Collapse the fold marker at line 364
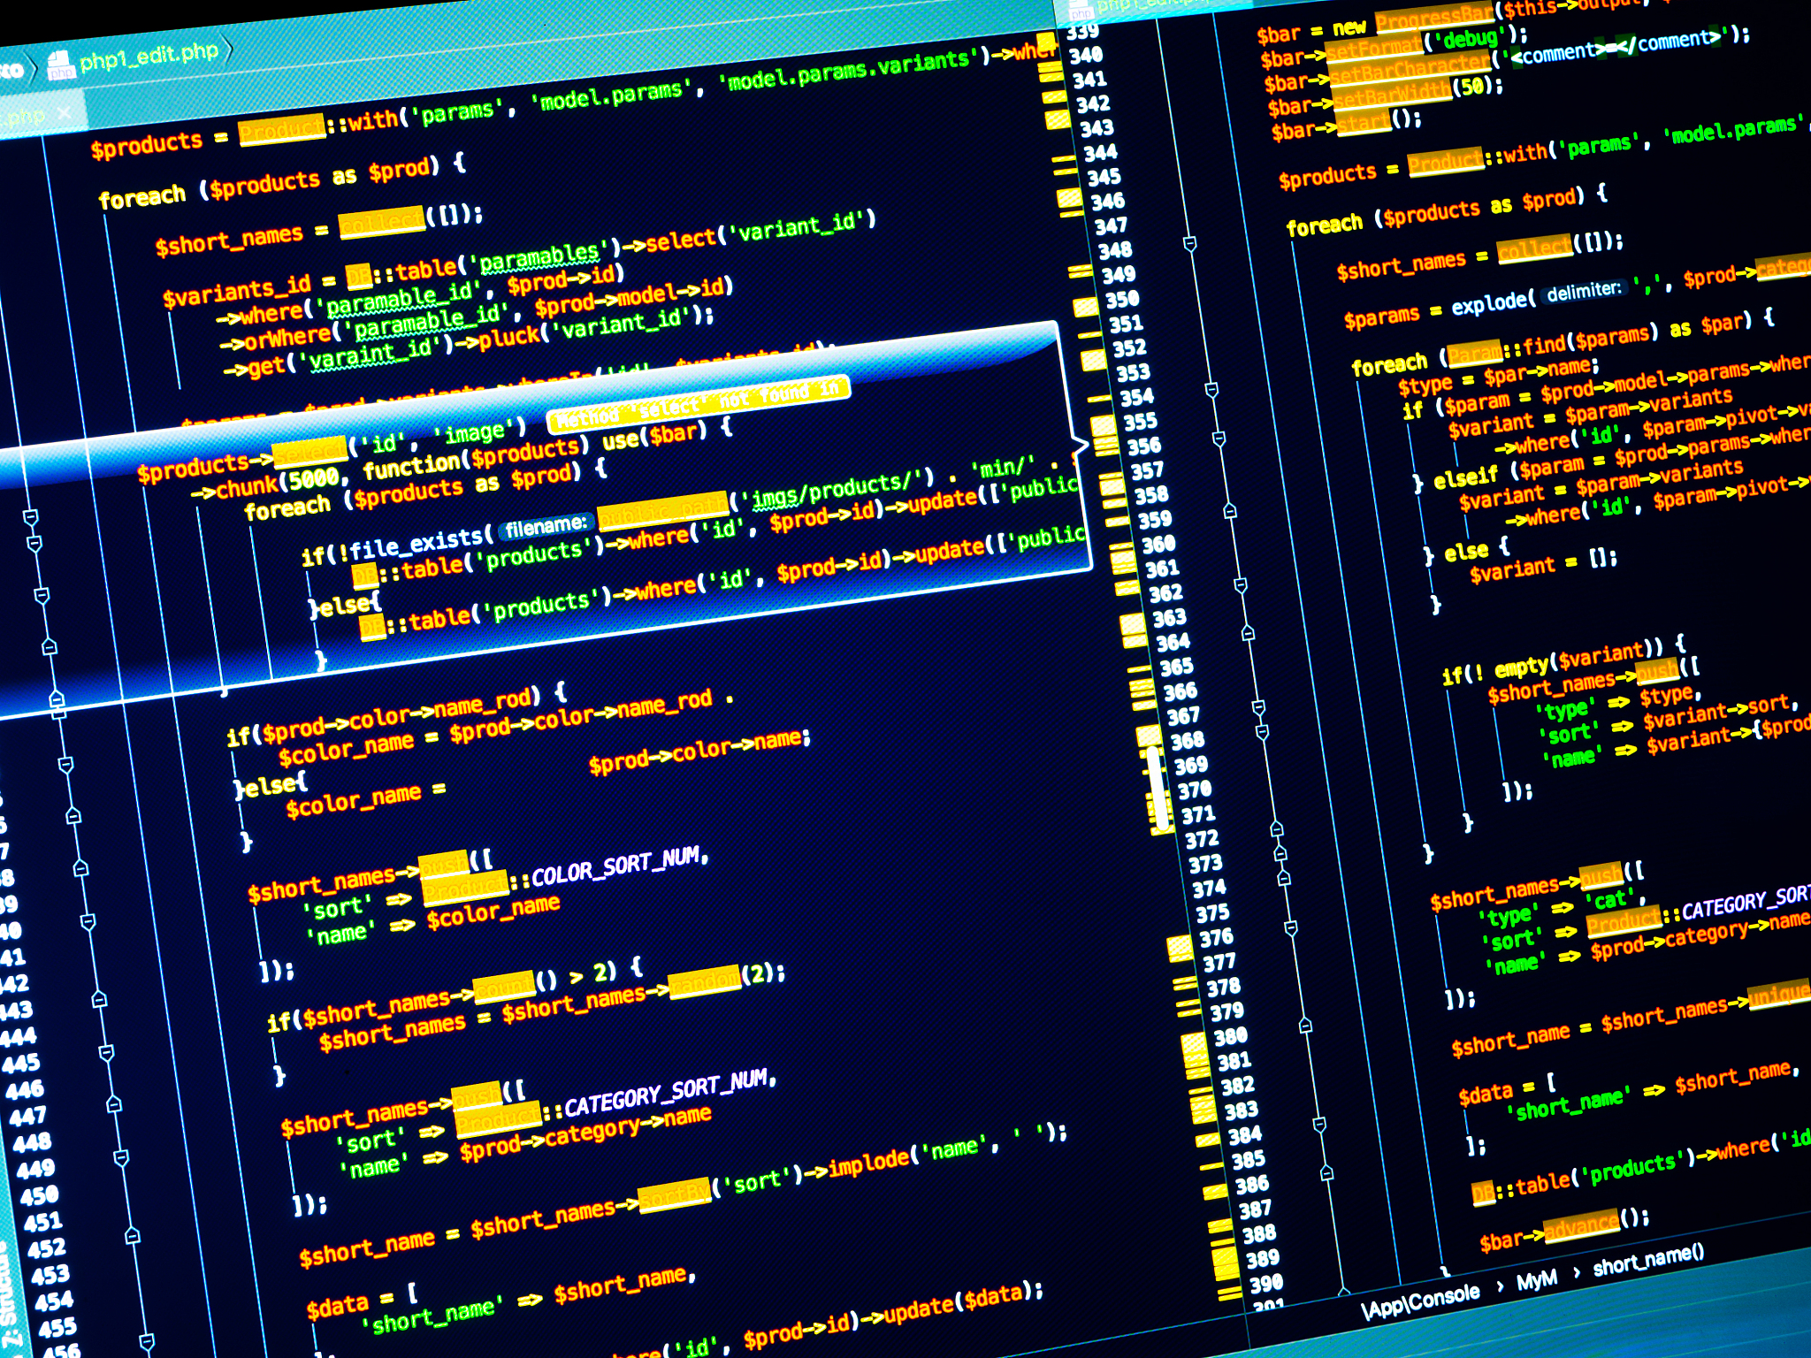Image resolution: width=1811 pixels, height=1358 pixels. 1248,633
